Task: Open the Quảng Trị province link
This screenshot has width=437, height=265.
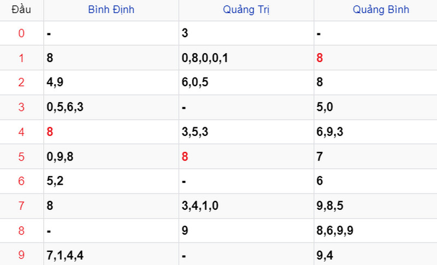Action: pyautogui.click(x=246, y=10)
